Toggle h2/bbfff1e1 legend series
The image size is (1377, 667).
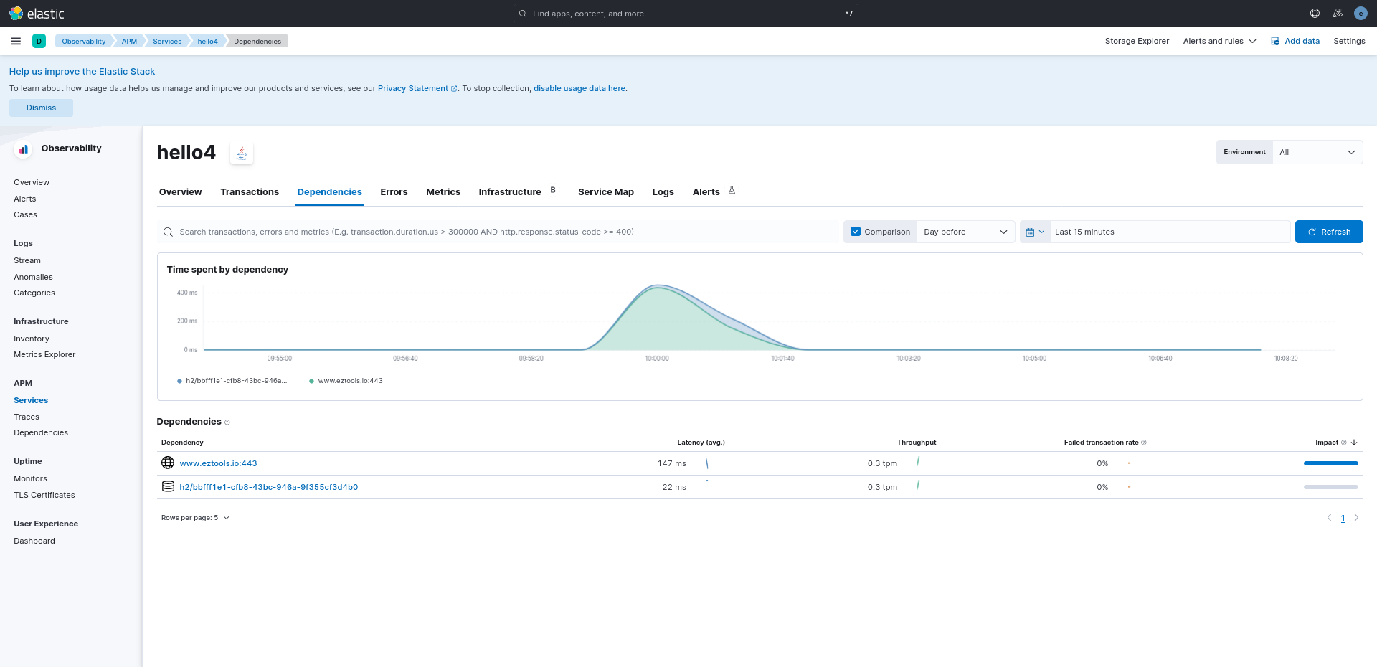[232, 381]
